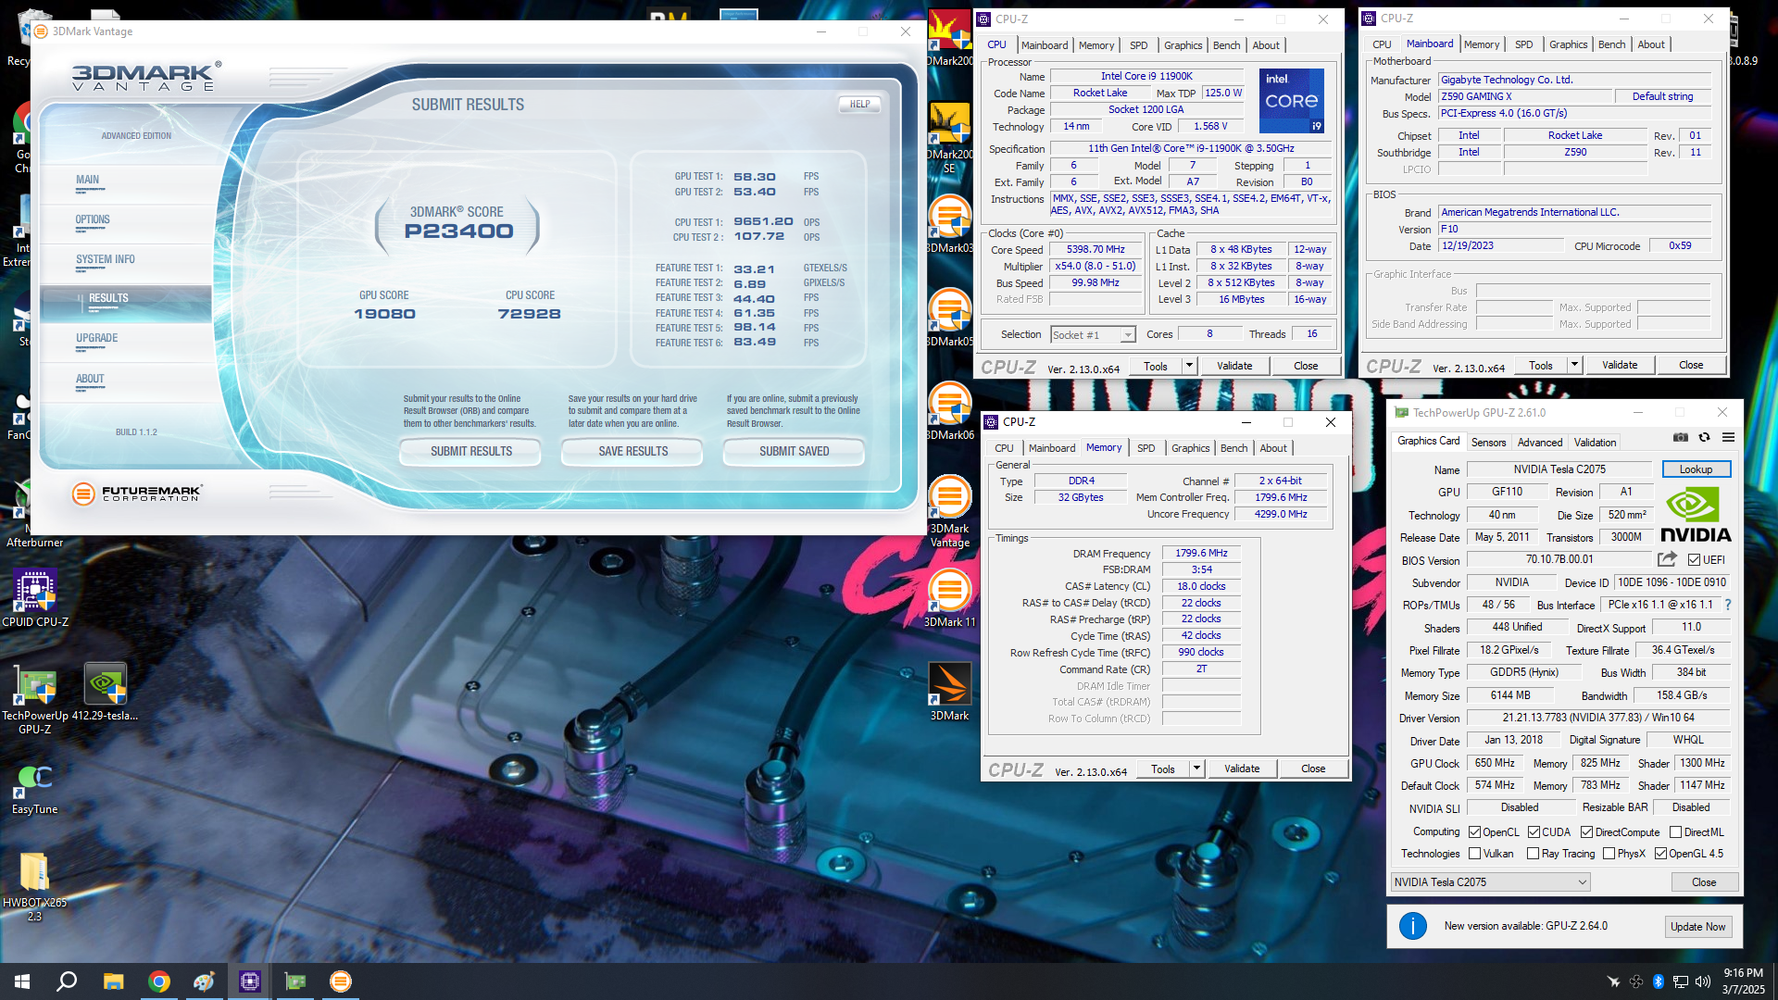Screen dimensions: 1778x1000
Task: Click the blue info icon in GPU-Z update bar
Action: click(1413, 926)
